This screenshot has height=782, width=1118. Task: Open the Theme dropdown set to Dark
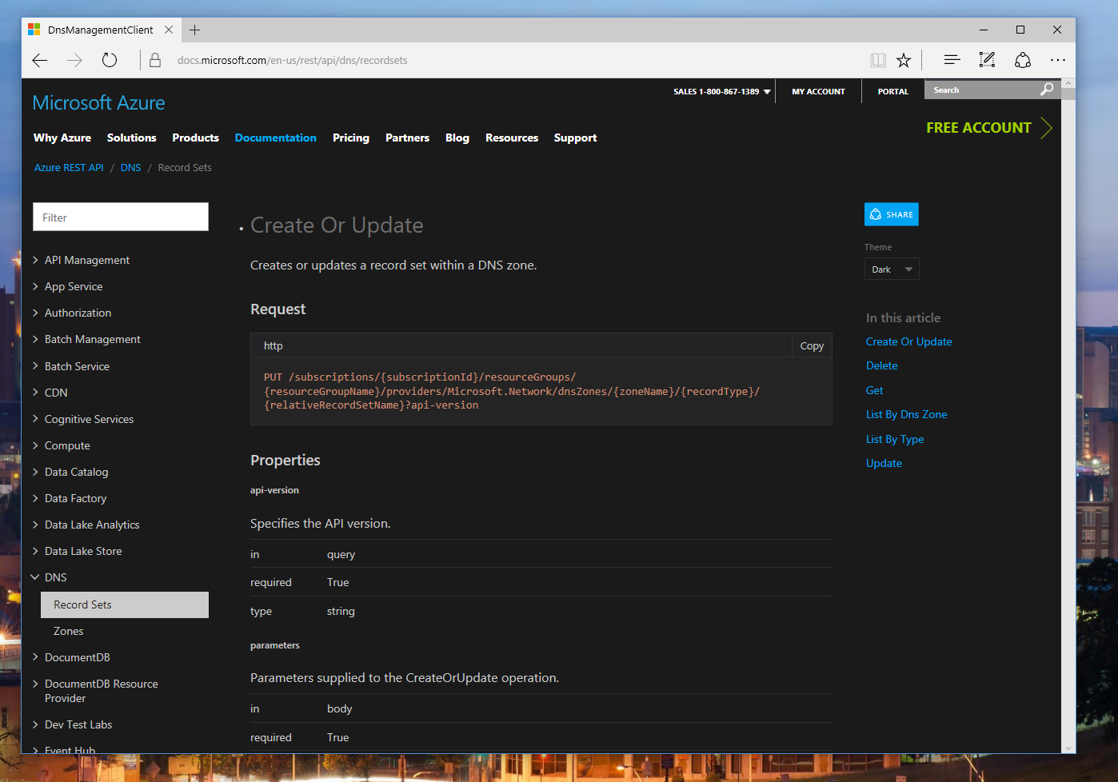[892, 269]
